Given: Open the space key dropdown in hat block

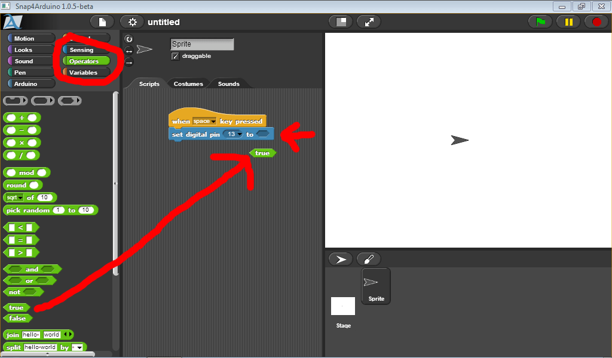Looking at the screenshot, I should [x=204, y=121].
